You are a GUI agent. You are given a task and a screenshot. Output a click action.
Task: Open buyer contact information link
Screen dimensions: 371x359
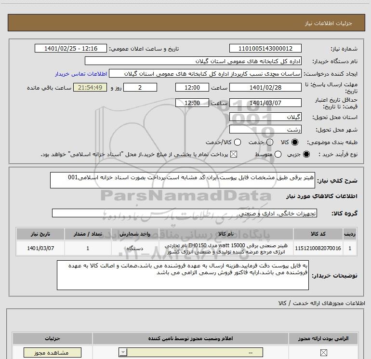(81, 74)
